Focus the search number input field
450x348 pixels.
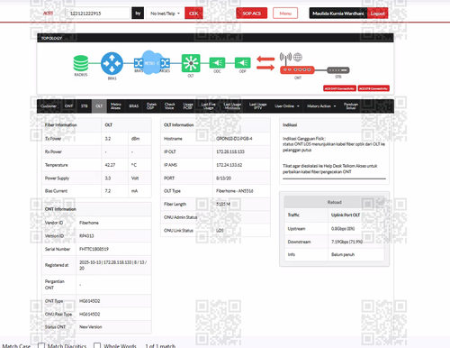tap(97, 14)
